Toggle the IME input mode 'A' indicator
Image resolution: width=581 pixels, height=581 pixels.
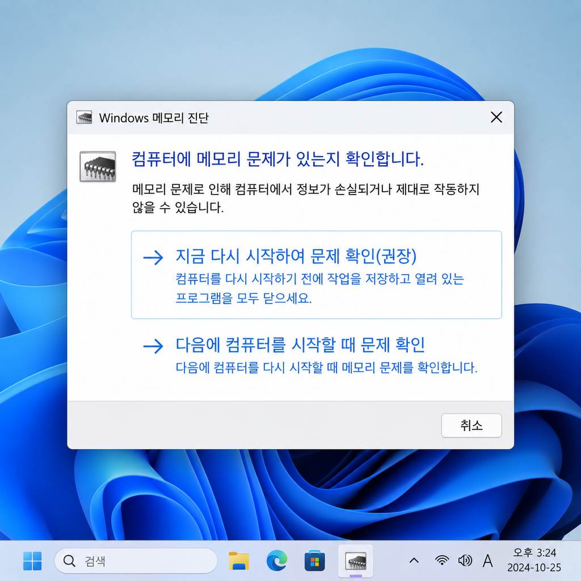click(x=487, y=561)
